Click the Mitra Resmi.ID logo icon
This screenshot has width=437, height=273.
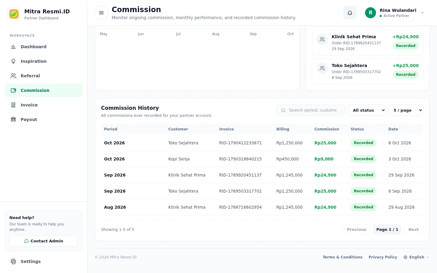(x=14, y=14)
